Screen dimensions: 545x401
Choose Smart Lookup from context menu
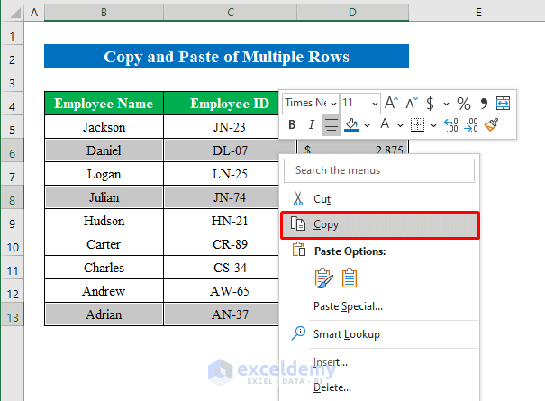(379, 334)
